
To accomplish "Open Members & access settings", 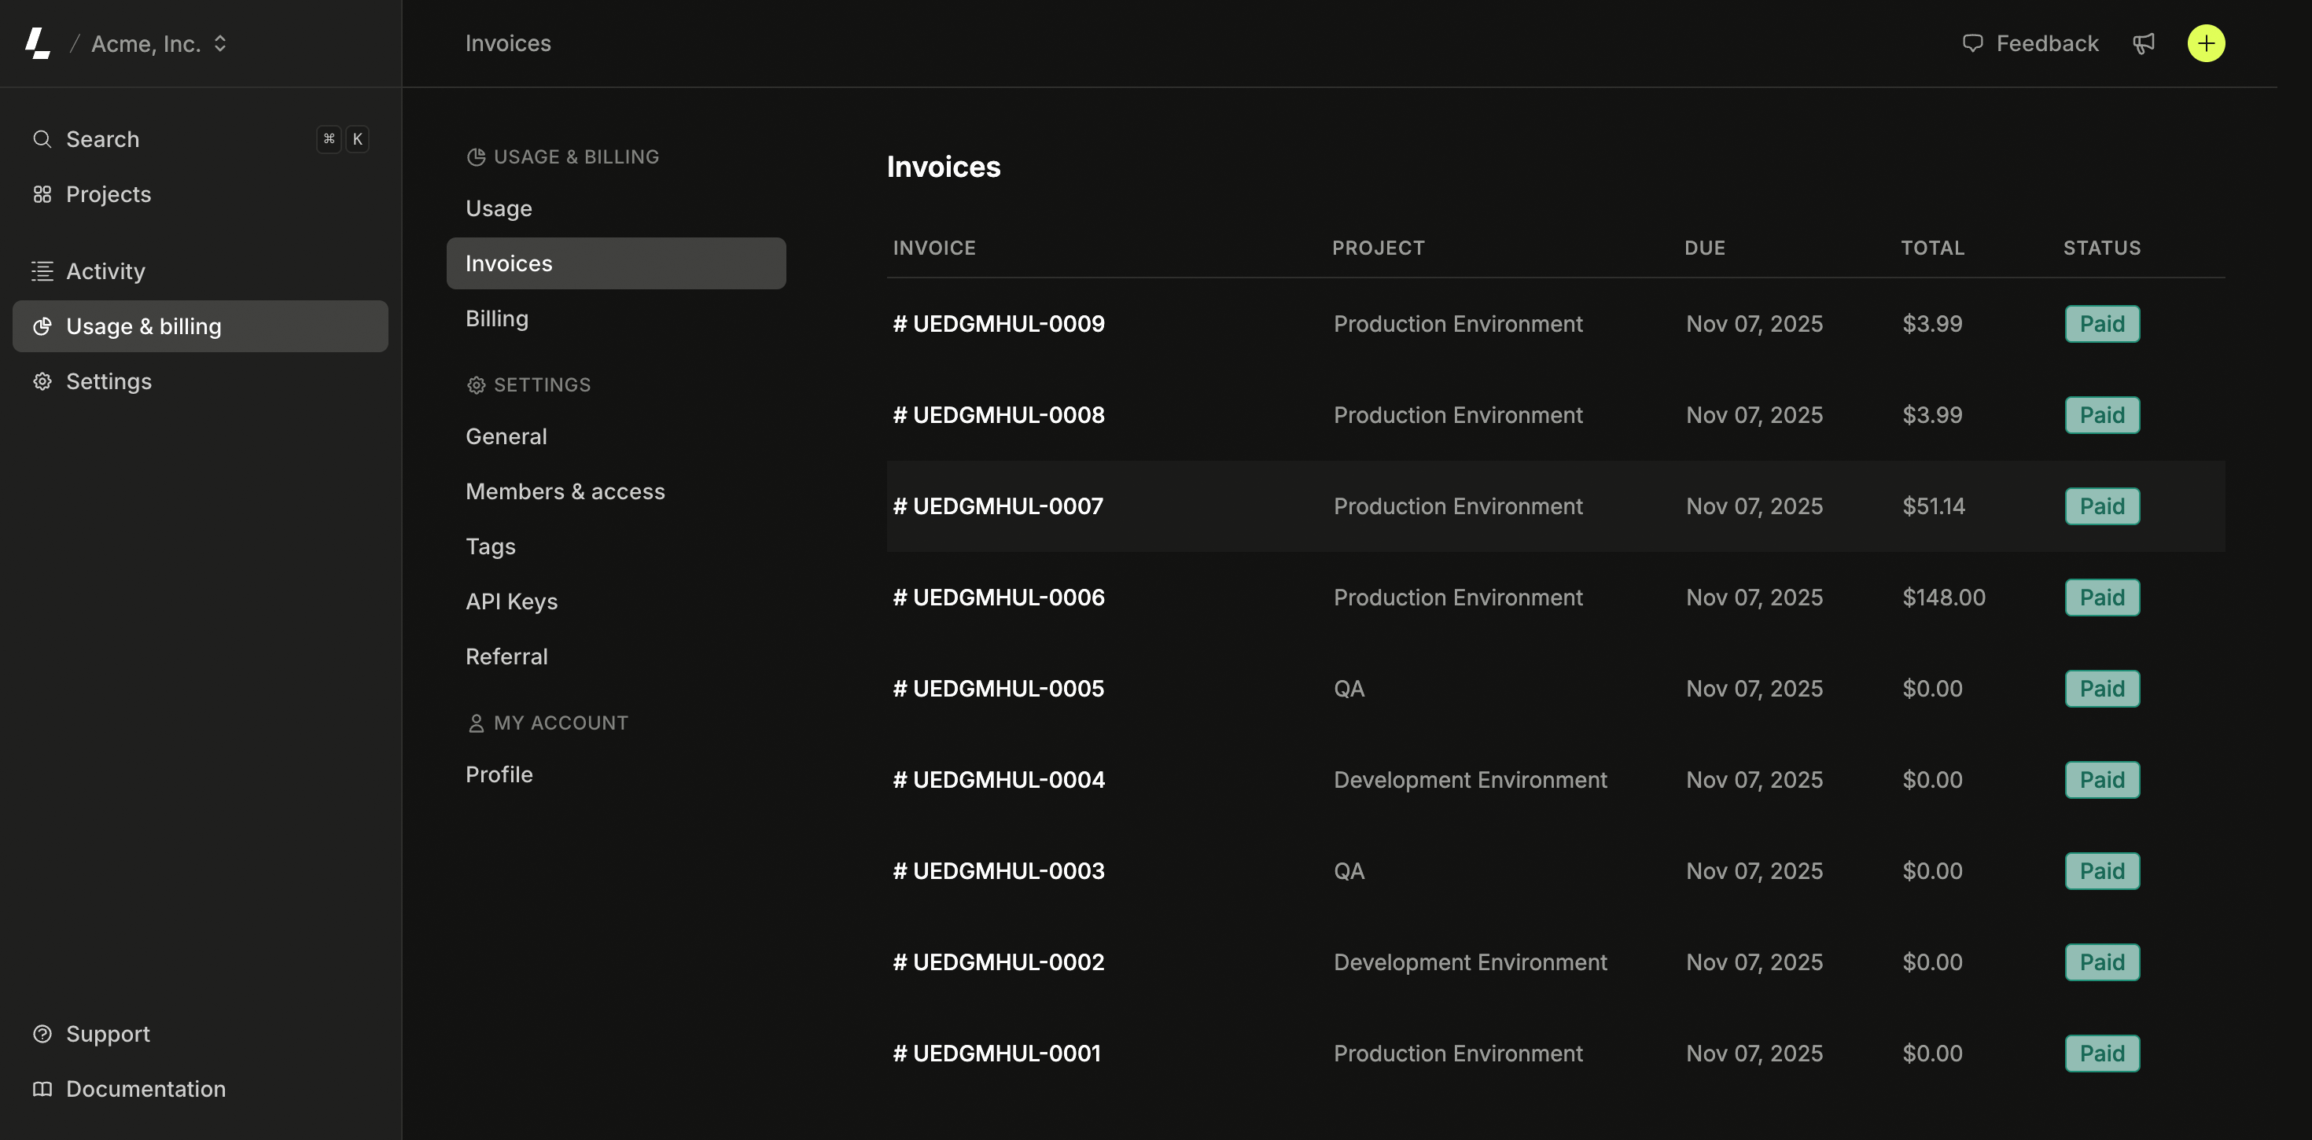I will tap(565, 492).
